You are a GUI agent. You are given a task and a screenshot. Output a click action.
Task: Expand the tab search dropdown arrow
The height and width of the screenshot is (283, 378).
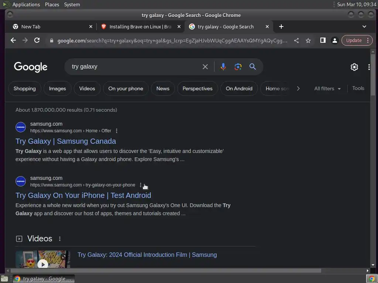pos(364,27)
